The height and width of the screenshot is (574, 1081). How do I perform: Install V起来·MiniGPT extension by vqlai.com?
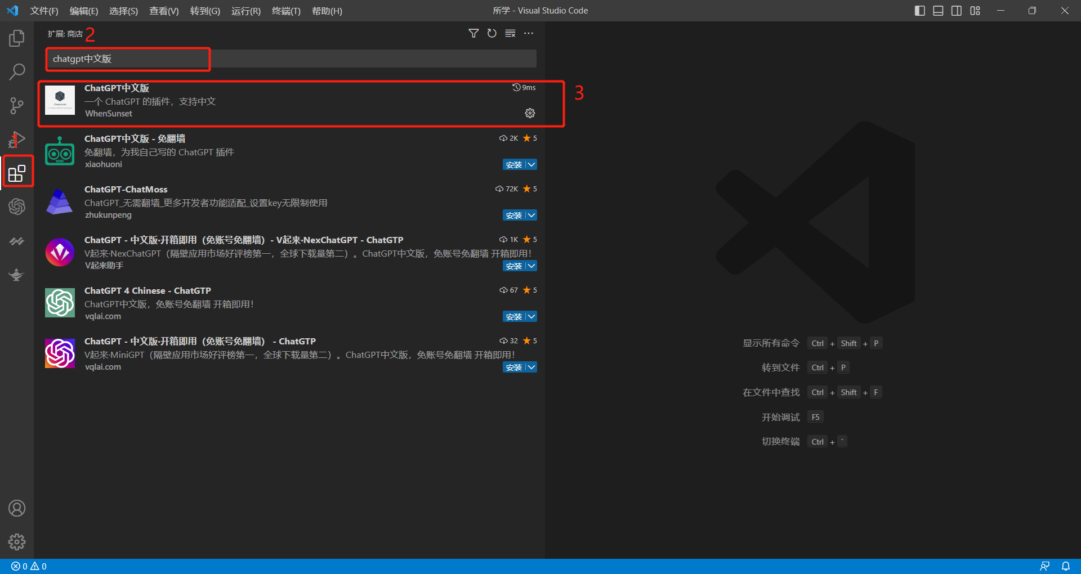point(514,367)
